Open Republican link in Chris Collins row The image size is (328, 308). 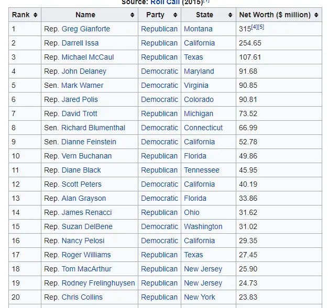coord(159,297)
